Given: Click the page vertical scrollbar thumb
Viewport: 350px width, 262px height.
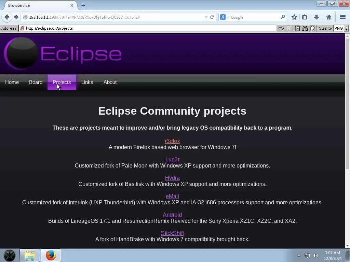Looking at the screenshot, I should (x=347, y=104).
